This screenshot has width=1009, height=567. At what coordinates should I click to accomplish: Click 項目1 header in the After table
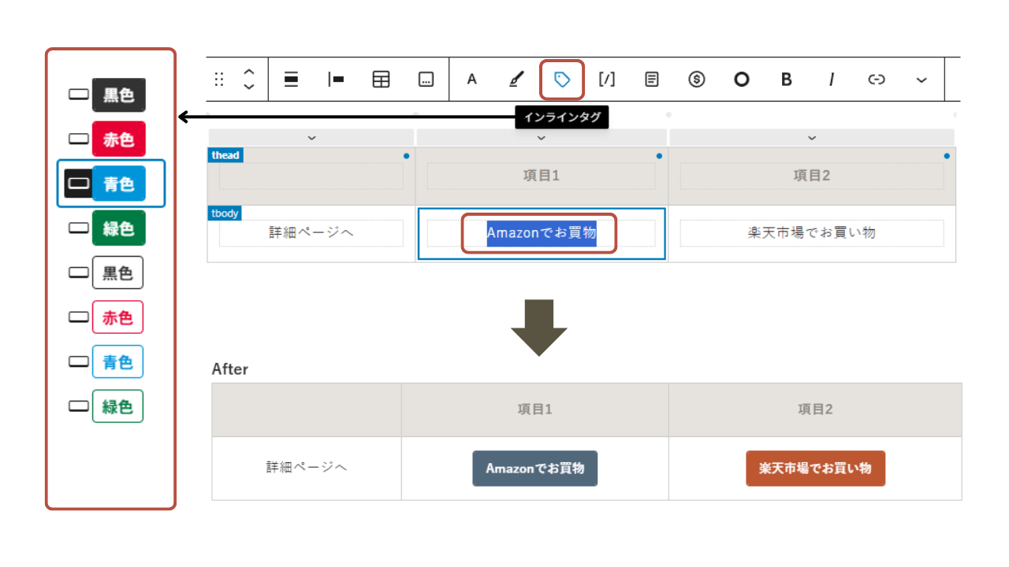click(x=534, y=409)
